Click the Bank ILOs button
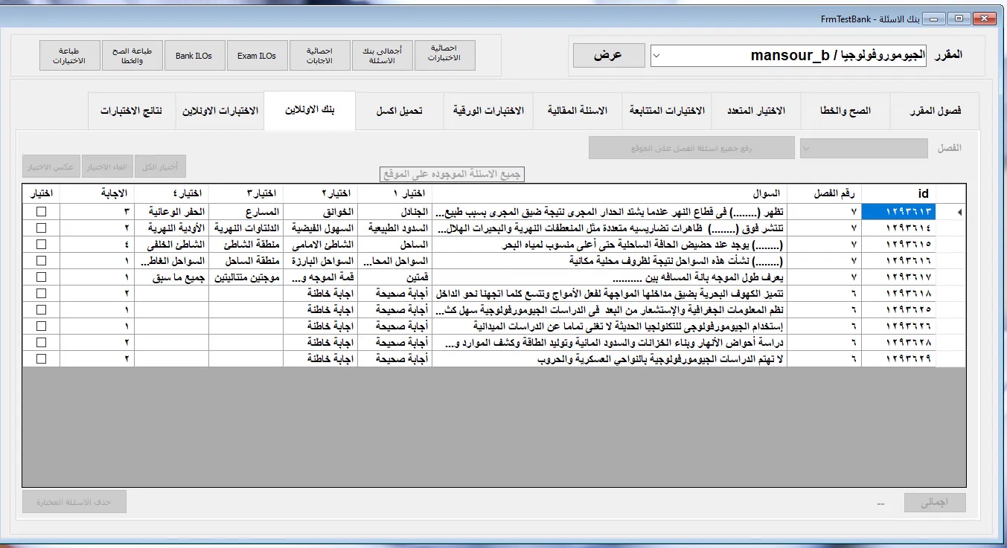 click(194, 55)
